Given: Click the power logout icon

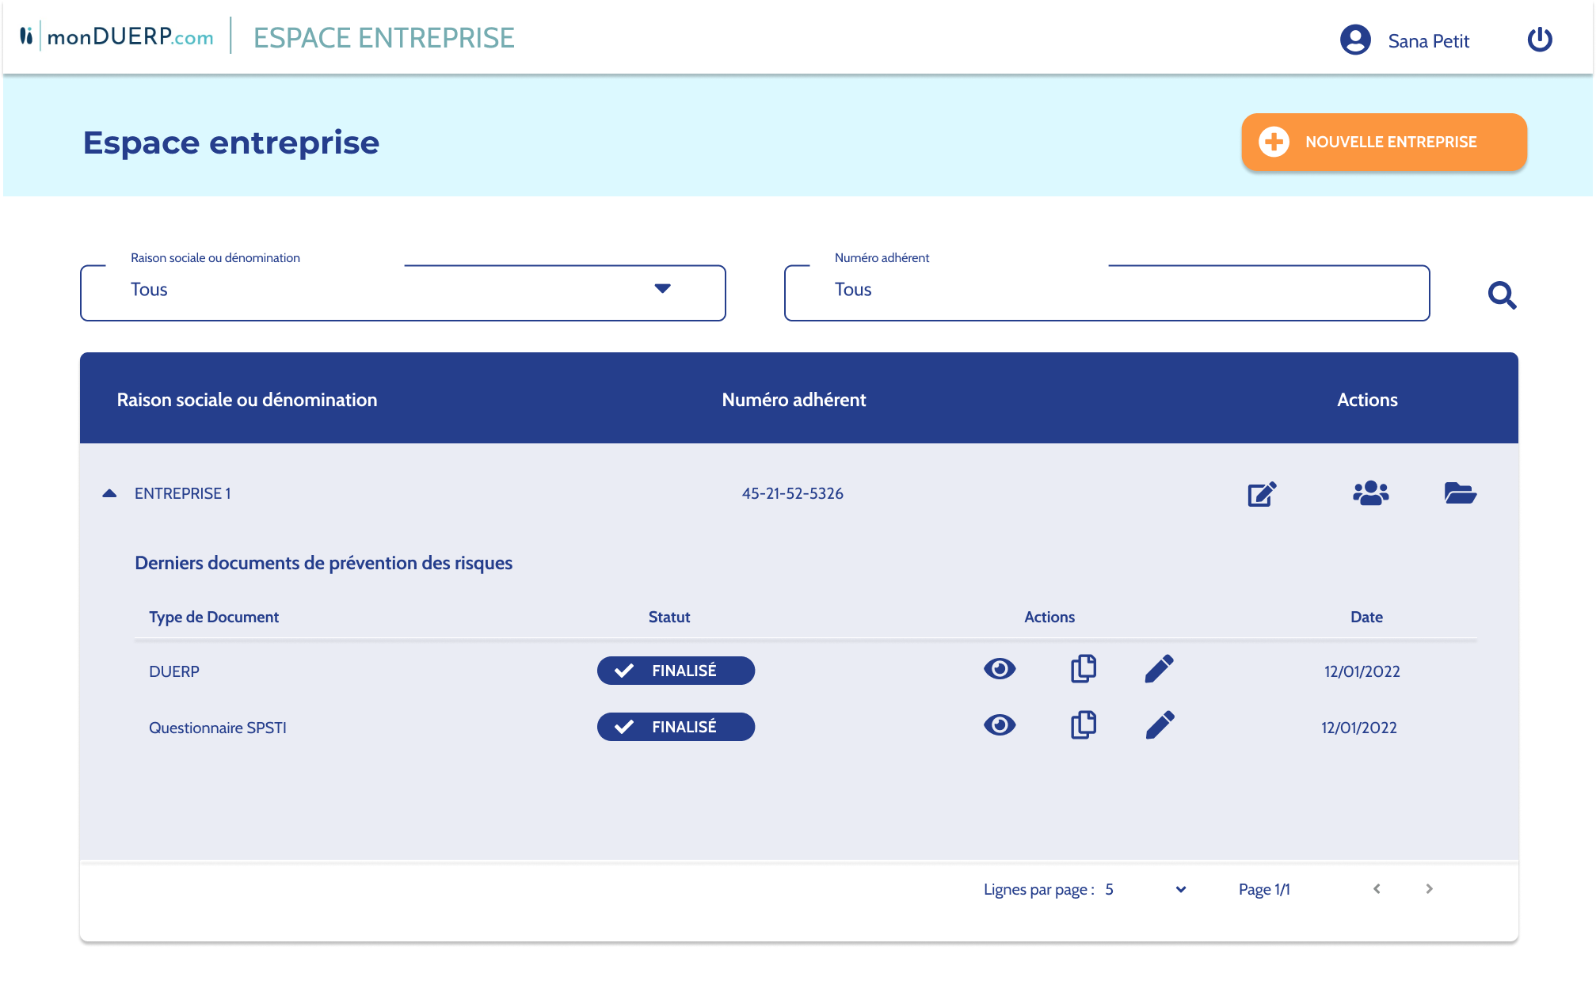Looking at the screenshot, I should pos(1540,40).
